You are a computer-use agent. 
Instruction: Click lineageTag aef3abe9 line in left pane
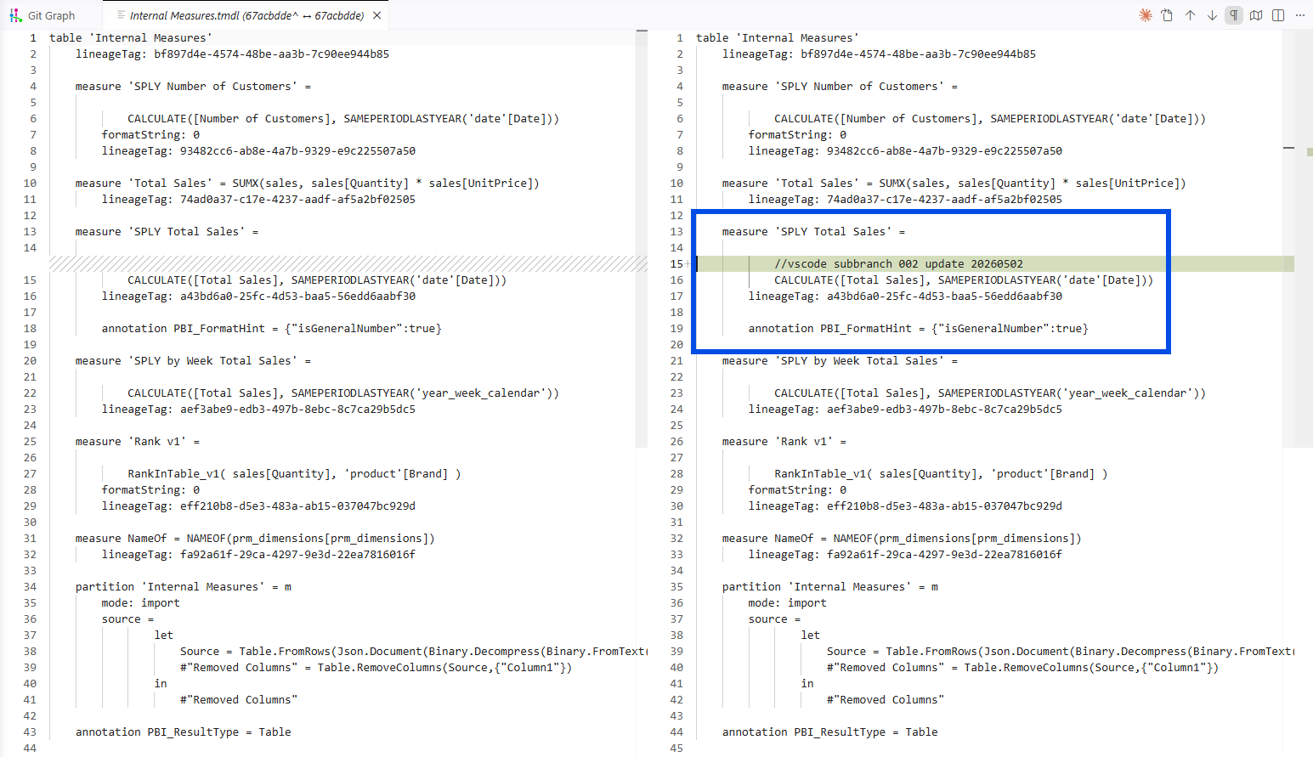pyautogui.click(x=258, y=410)
